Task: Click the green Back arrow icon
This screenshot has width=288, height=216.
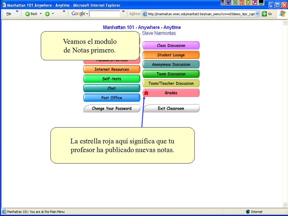Action: (x=28, y=14)
